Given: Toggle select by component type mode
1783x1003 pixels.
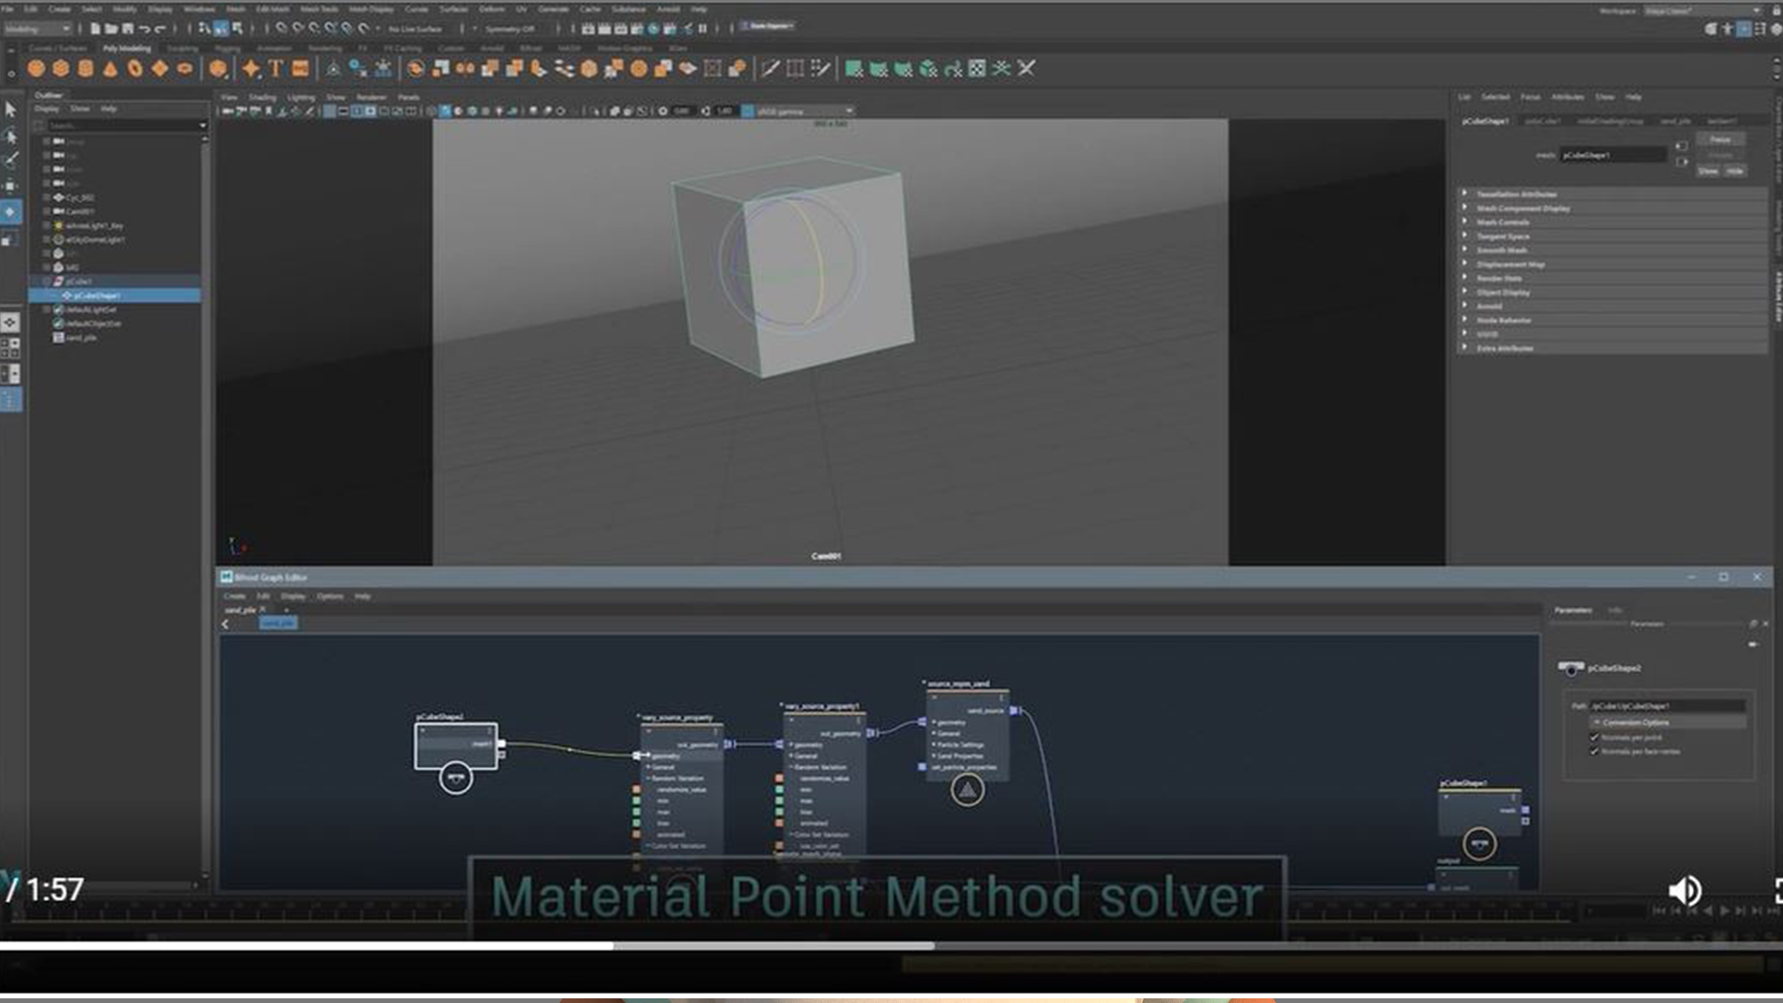Looking at the screenshot, I should (238, 29).
